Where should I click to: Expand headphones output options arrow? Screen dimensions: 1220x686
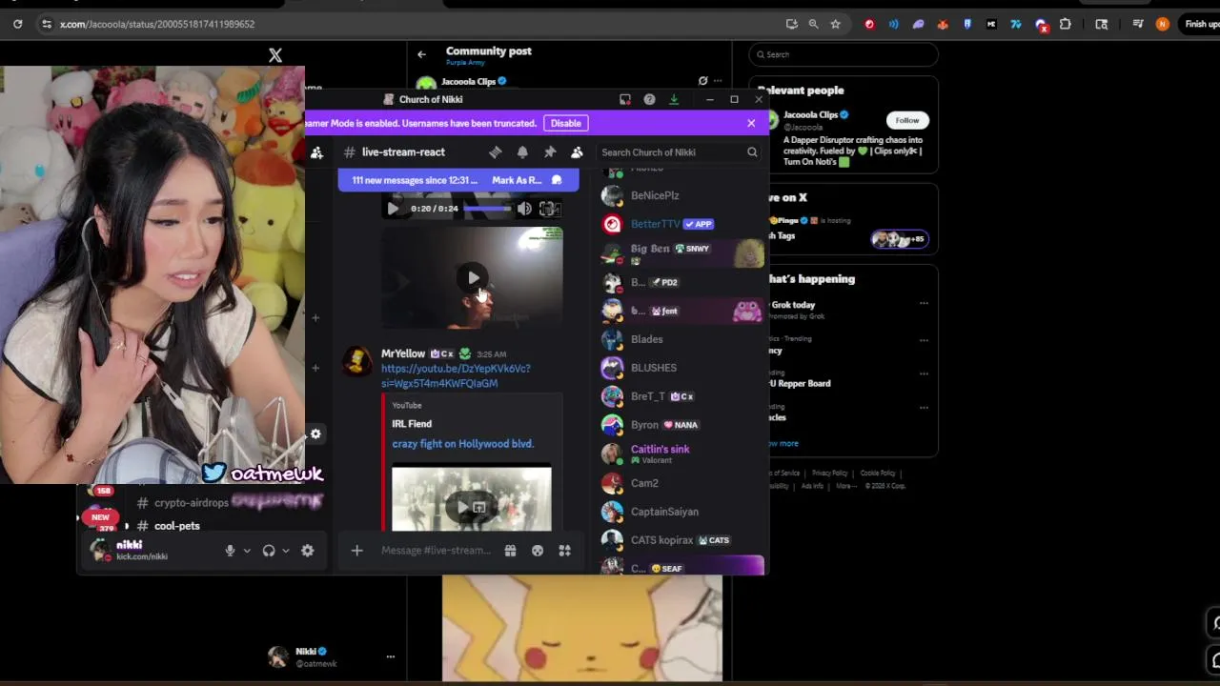285,550
